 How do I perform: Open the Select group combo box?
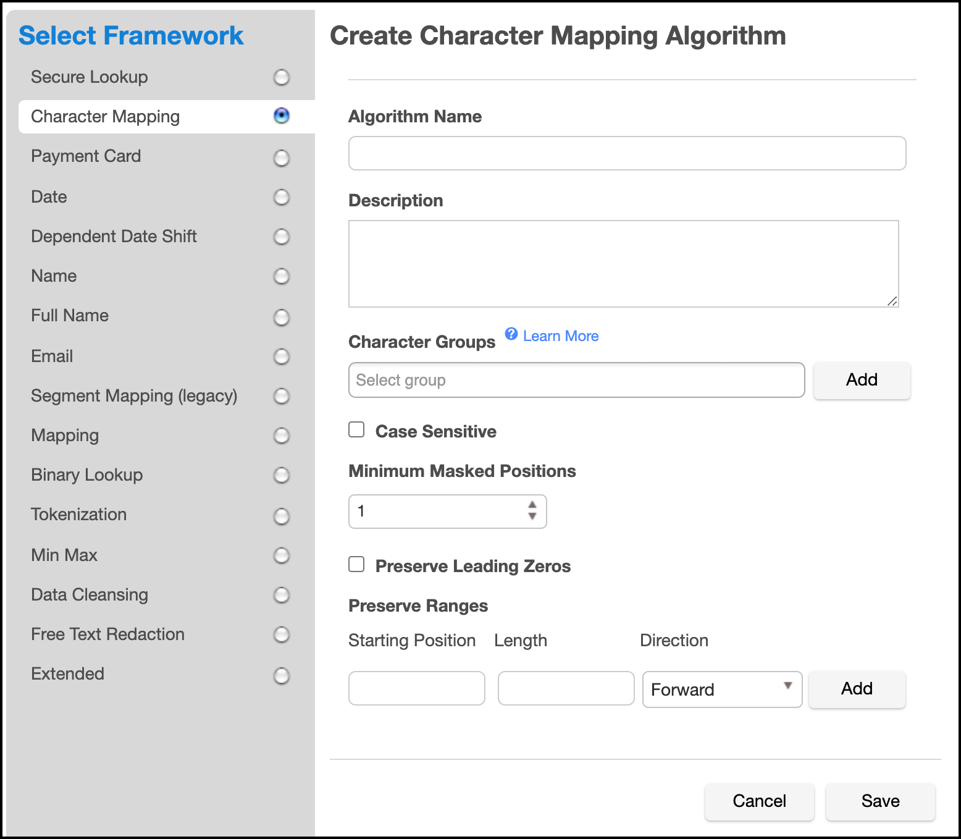pos(576,380)
